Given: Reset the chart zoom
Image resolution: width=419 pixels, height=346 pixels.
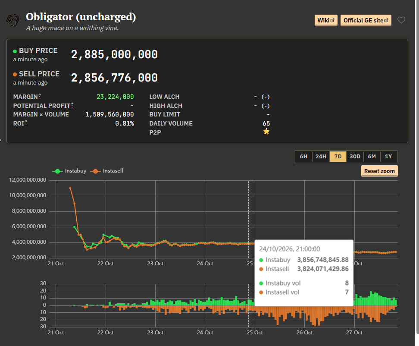Looking at the screenshot, I should [379, 171].
